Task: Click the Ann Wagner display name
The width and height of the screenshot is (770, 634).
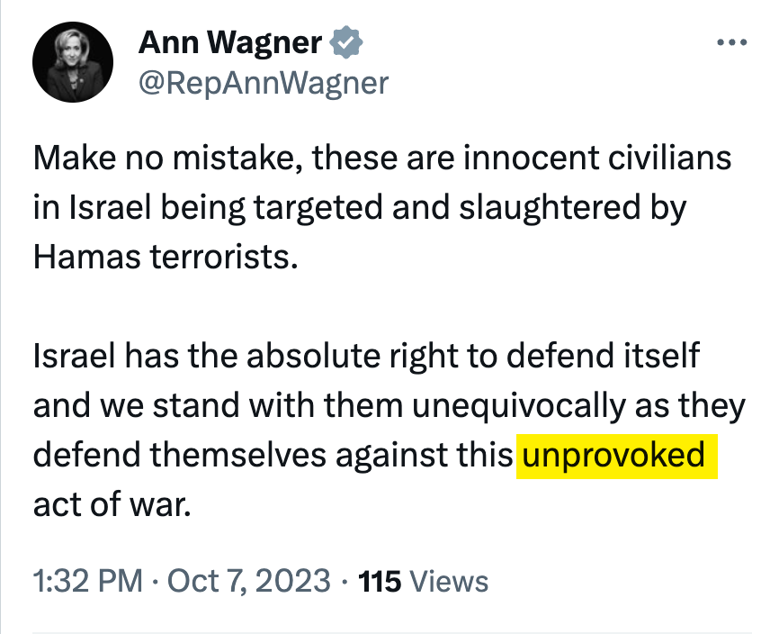Action: (x=231, y=42)
